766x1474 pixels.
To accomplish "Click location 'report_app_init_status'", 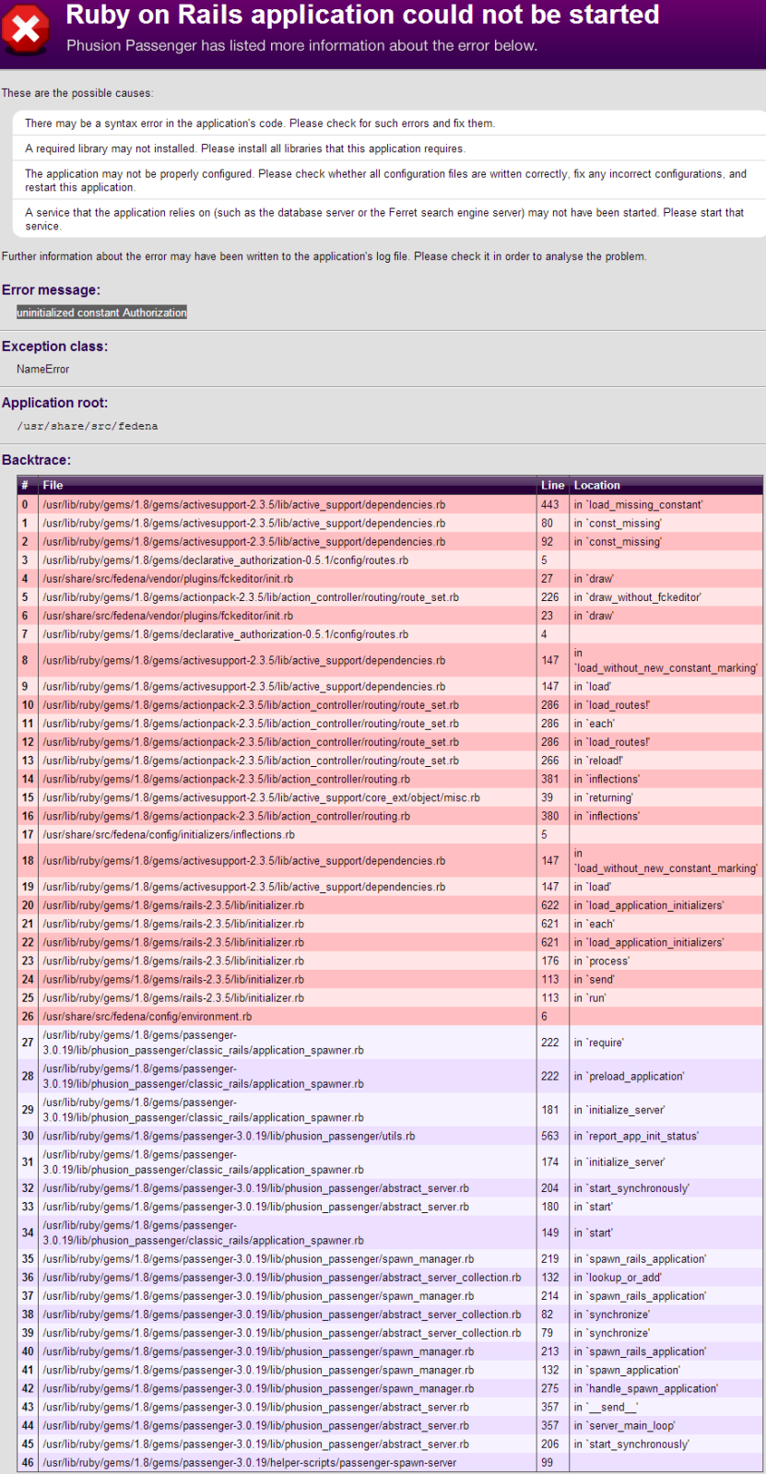I will [636, 1136].
